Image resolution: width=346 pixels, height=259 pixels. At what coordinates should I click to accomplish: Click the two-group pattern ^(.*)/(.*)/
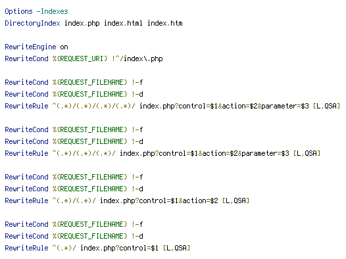tap(74, 200)
